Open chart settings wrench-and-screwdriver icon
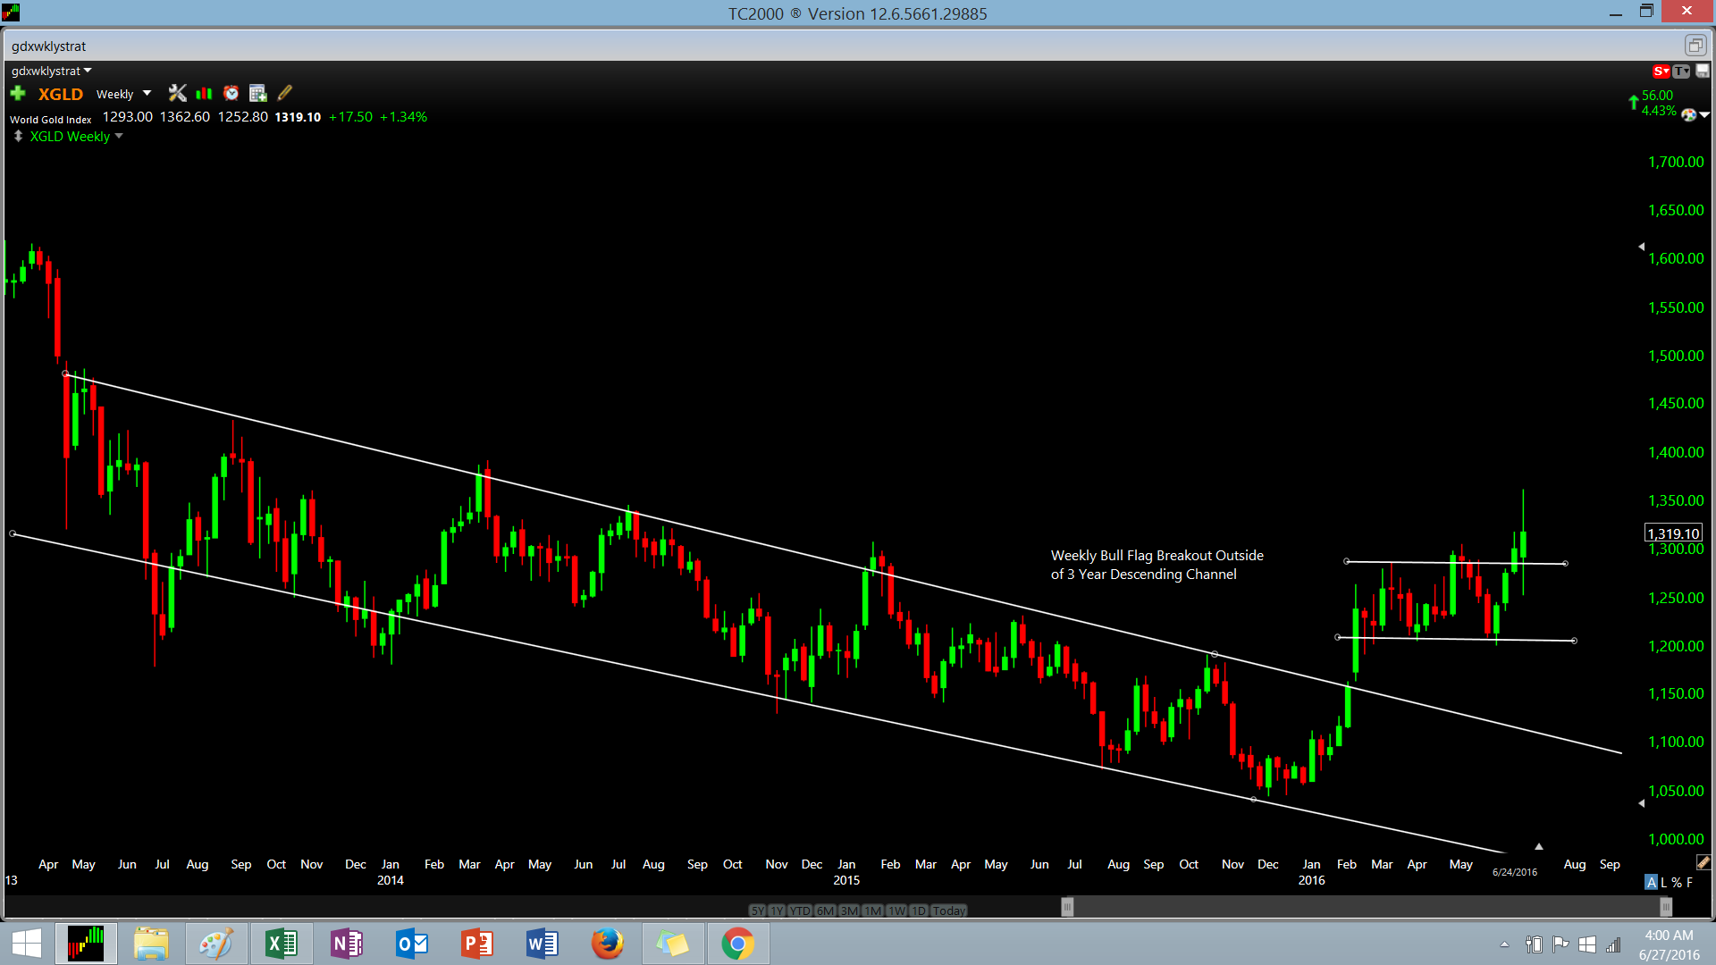This screenshot has width=1716, height=965. [x=178, y=94]
